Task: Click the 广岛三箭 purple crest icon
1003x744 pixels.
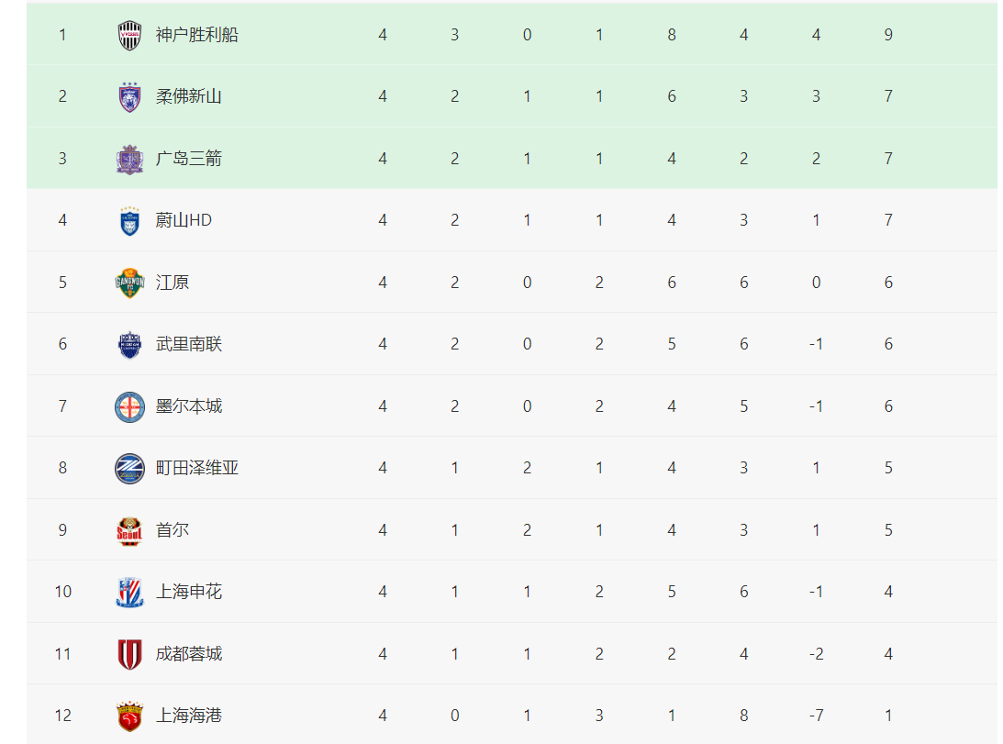Action: 129,160
